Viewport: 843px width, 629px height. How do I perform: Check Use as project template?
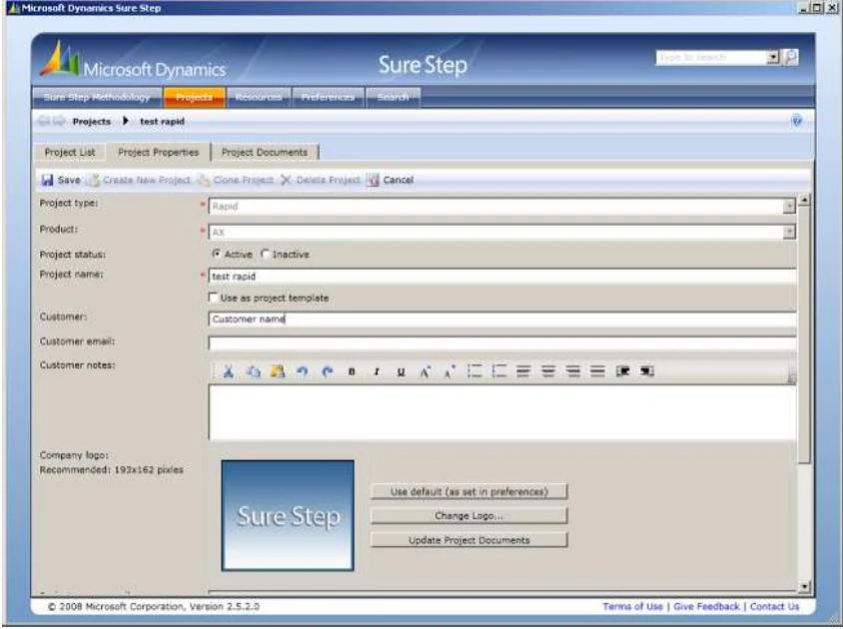point(214,298)
